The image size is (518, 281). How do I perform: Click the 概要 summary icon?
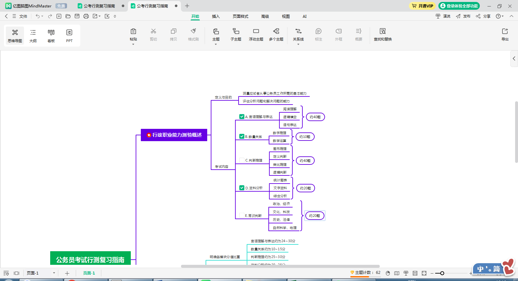pyautogui.click(x=359, y=31)
